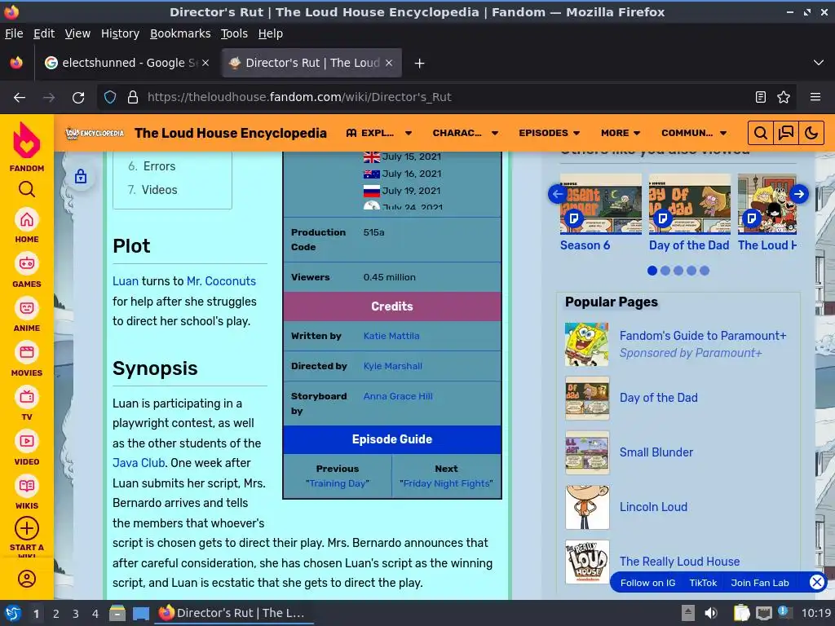This screenshot has width=835, height=626.
Task: Open the Firefox application menu
Action: pos(815,98)
